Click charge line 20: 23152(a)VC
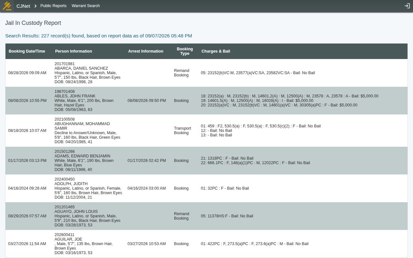Viewport: 413px width, 258px height. (279, 105)
